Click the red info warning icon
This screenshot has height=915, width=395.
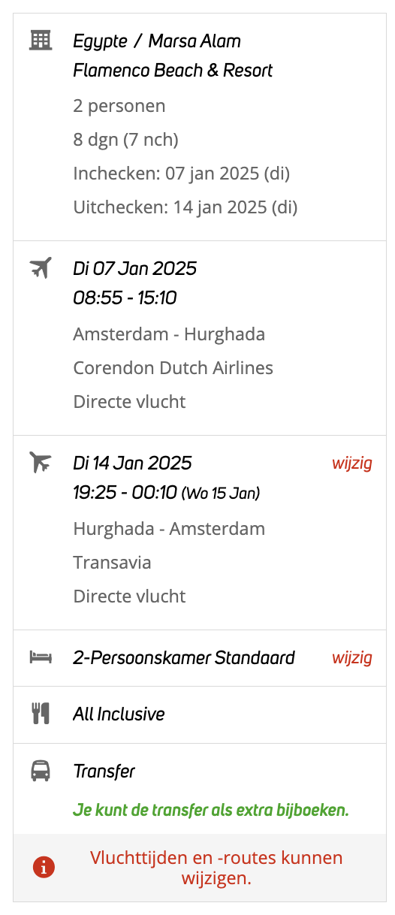[44, 868]
